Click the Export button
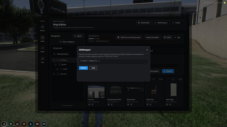This screenshot has width=227, height=127. pyautogui.click(x=168, y=71)
